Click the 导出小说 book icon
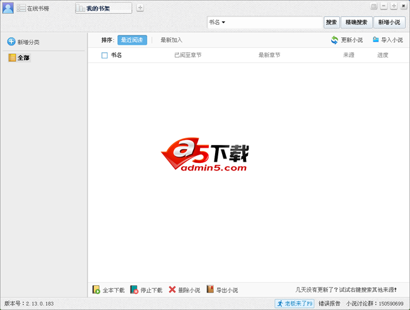 [x=210, y=289]
